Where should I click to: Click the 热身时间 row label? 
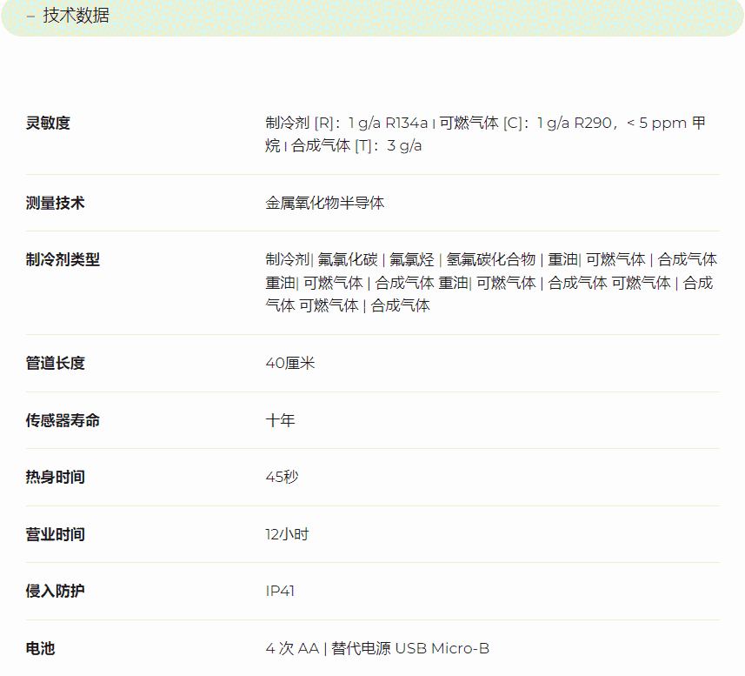click(55, 477)
